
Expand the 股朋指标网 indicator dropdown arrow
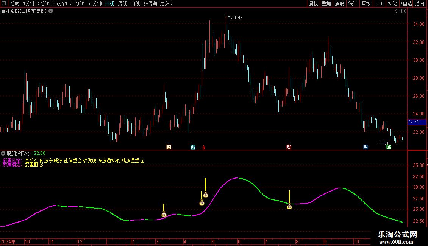point(3,153)
